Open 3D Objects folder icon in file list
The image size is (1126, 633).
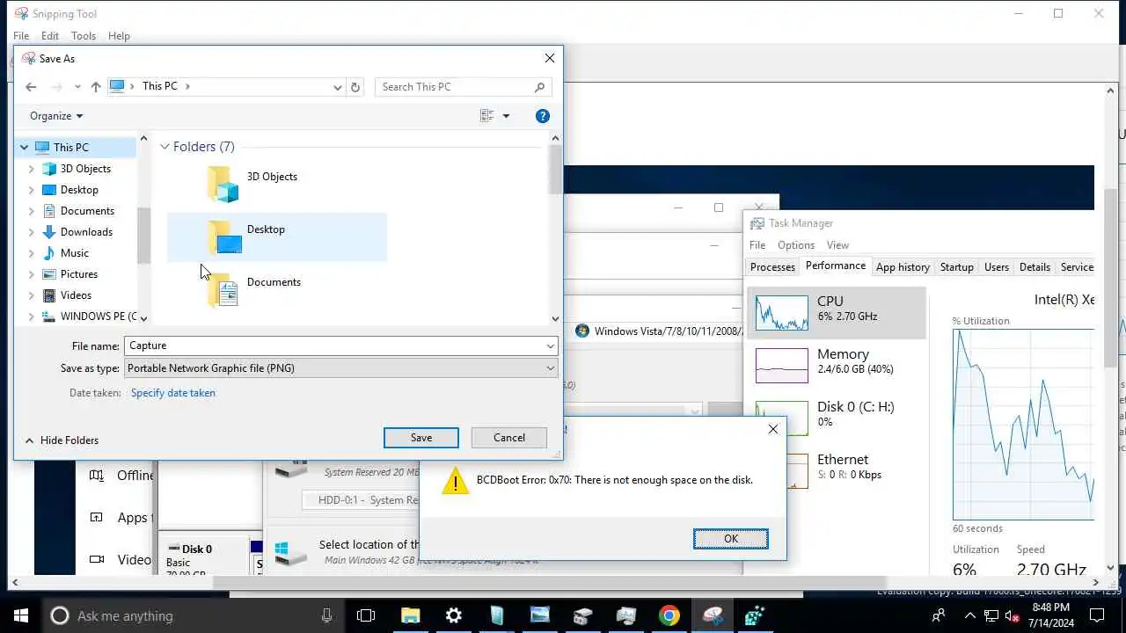pos(223,185)
